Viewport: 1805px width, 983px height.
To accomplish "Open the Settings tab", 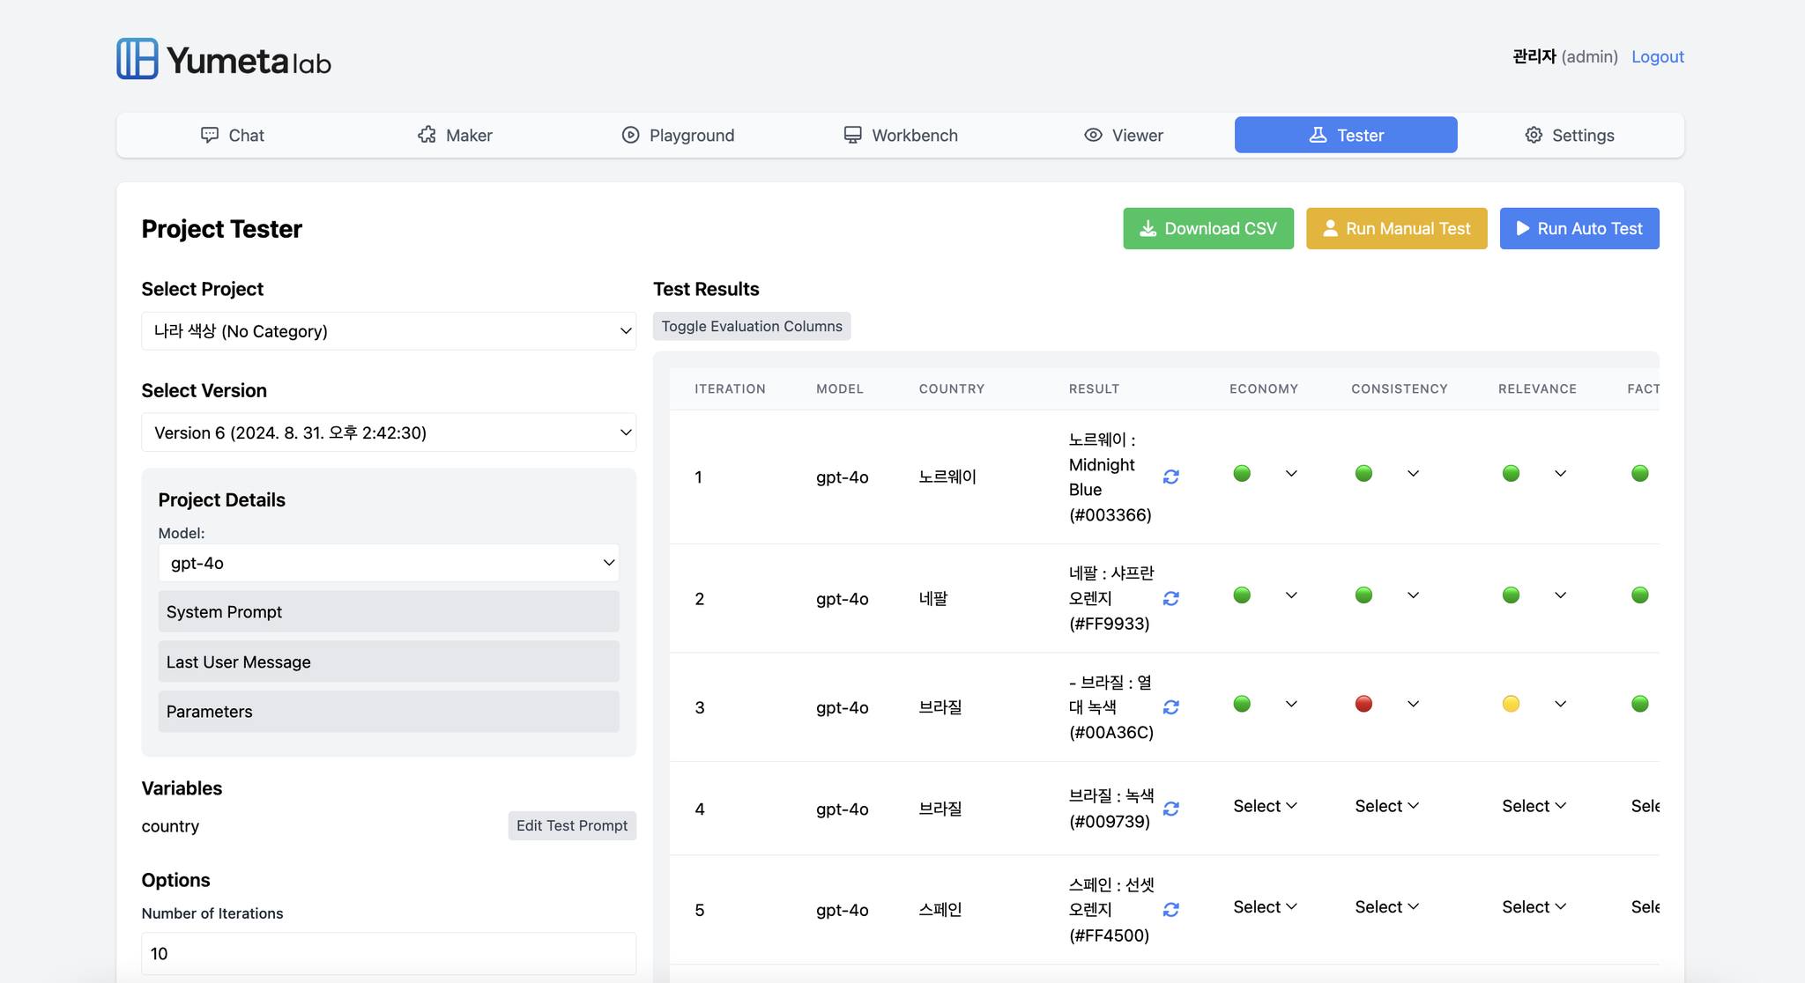I will (x=1569, y=135).
